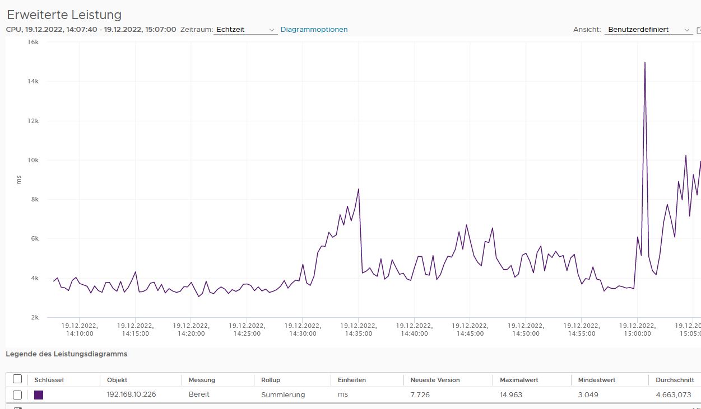Screen dimensions: 701x409
Task: Click the Messung column header
Action: click(x=202, y=380)
